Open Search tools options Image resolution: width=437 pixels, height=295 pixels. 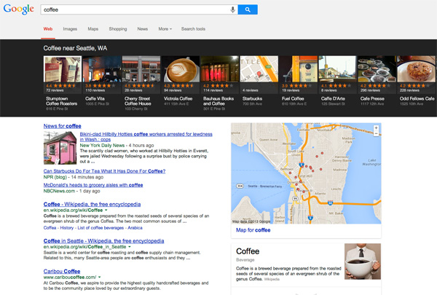[193, 28]
